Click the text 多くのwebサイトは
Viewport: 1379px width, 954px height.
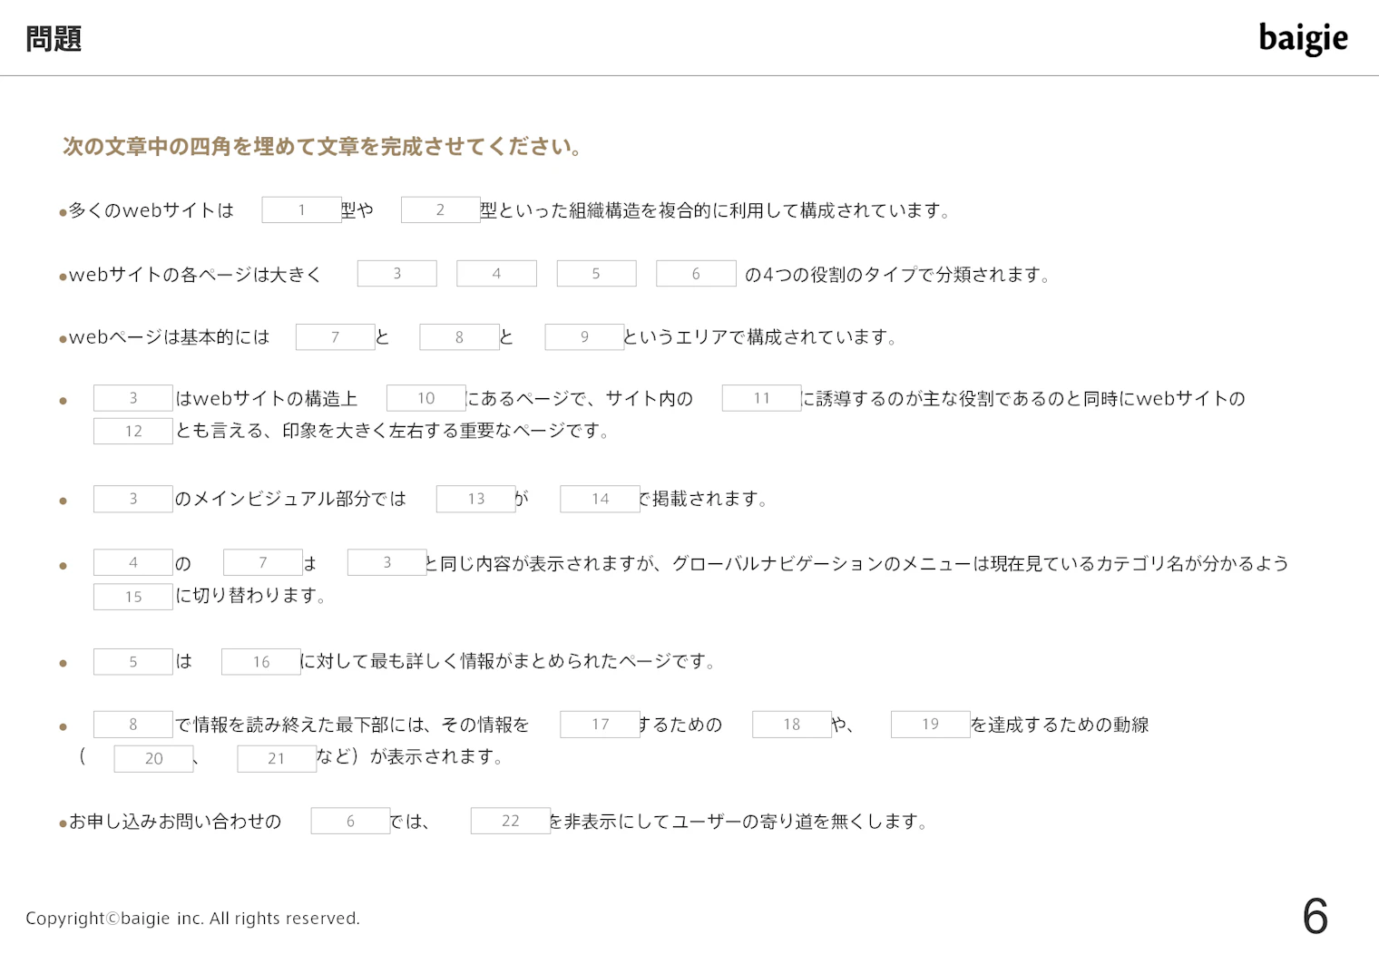[x=151, y=210]
